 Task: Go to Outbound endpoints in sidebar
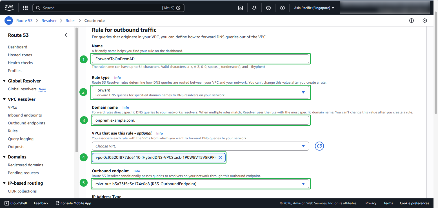point(26,123)
